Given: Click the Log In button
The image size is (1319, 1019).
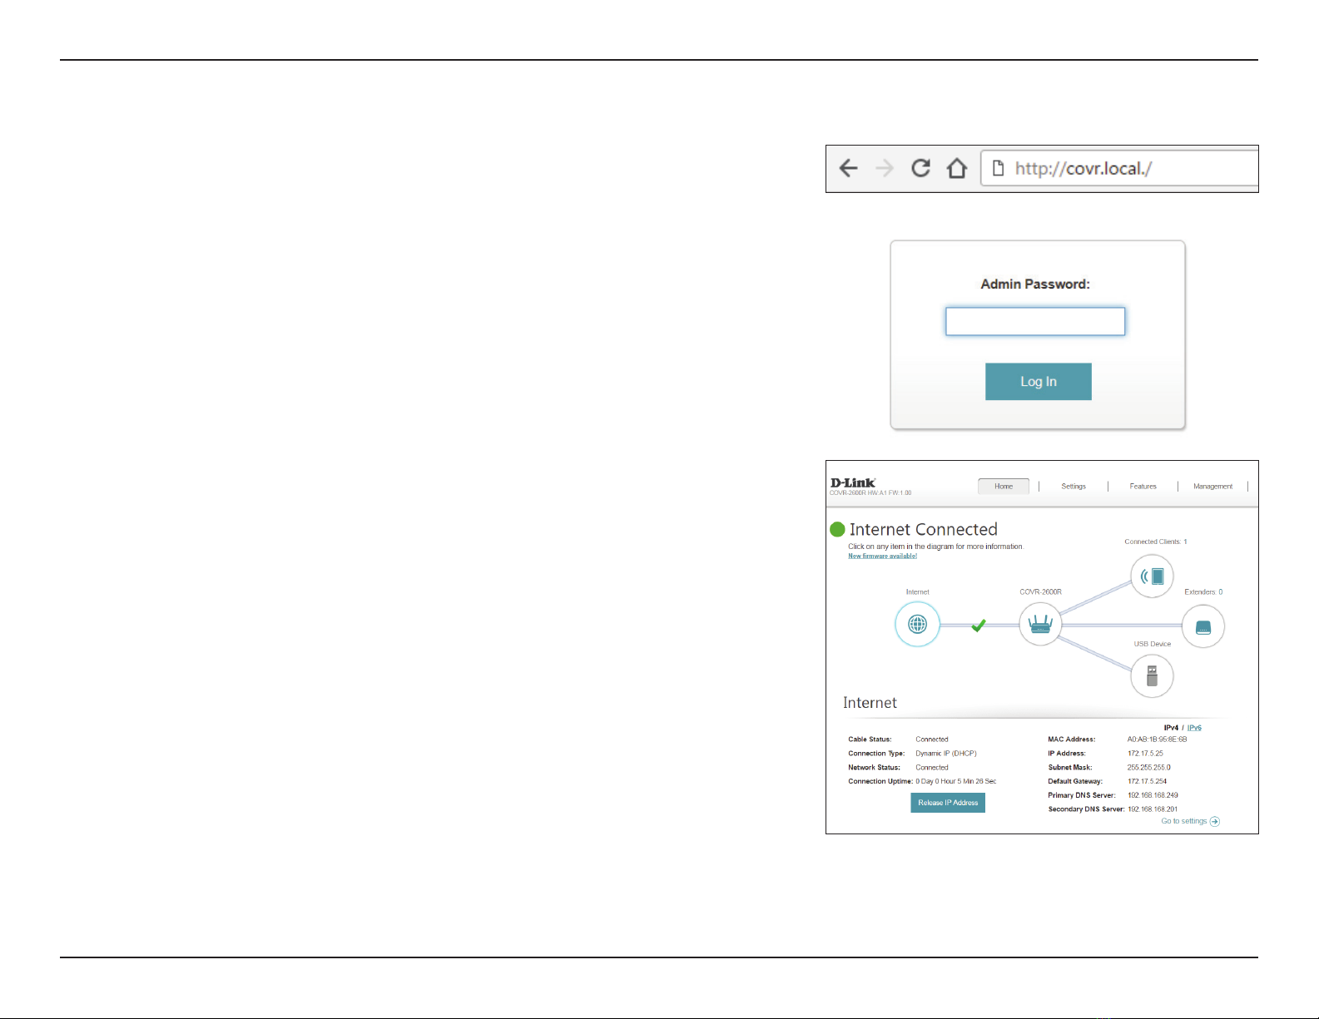Looking at the screenshot, I should 1039,382.
